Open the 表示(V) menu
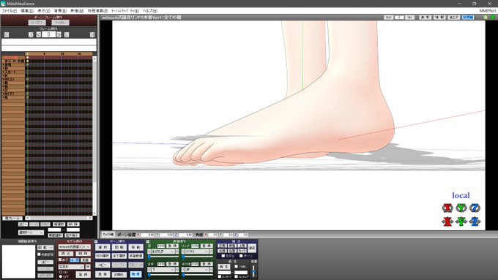498x280 pixels. click(x=44, y=11)
